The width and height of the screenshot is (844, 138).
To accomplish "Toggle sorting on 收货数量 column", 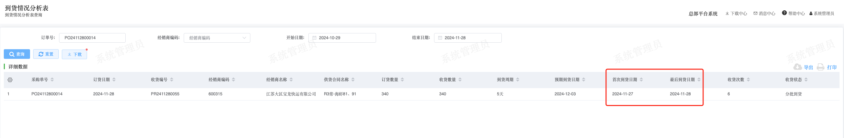I will (460, 80).
